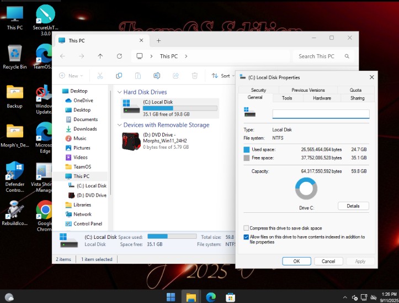This screenshot has height=303, width=399.
Task: Click the Drive C usage donut chart
Action: (306, 189)
